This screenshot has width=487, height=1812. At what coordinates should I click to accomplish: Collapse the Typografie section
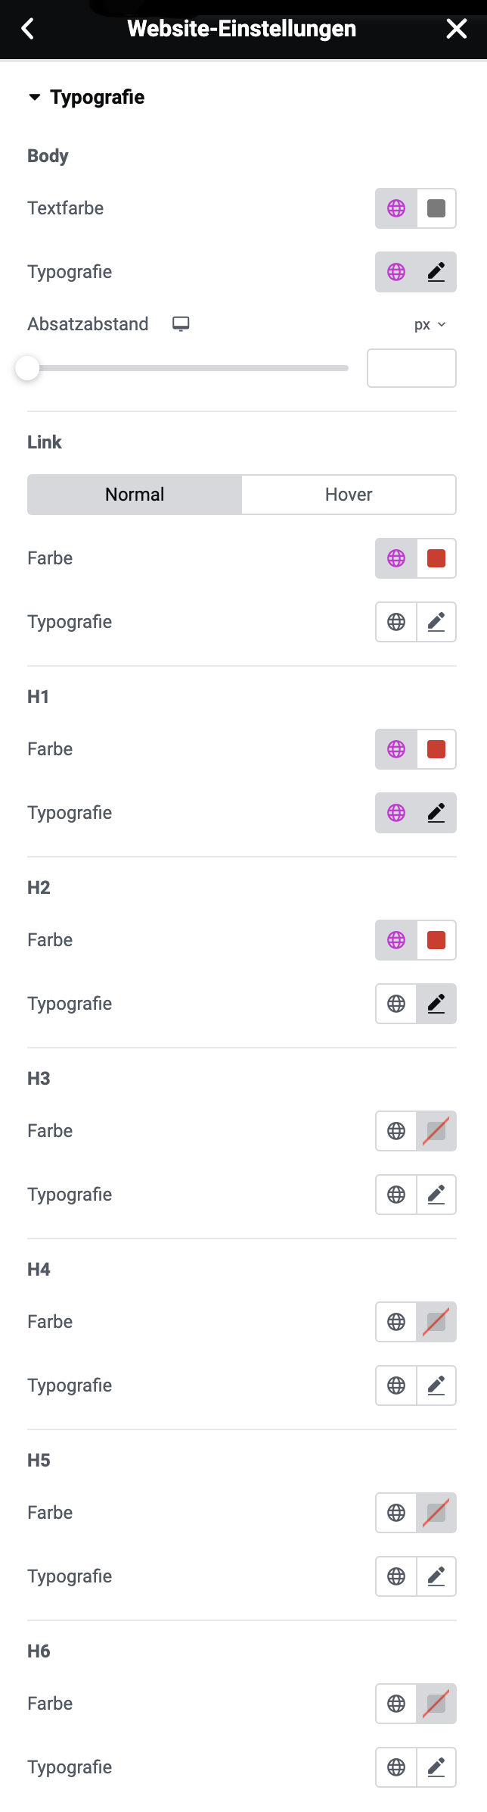click(86, 97)
